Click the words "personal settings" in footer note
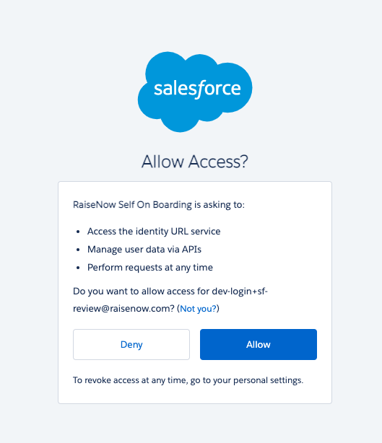This screenshot has width=382, height=443. click(x=267, y=380)
